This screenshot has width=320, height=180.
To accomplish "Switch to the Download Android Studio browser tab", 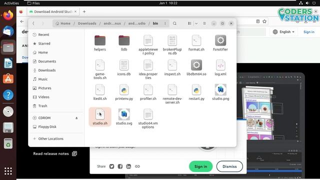I will [53, 11].
